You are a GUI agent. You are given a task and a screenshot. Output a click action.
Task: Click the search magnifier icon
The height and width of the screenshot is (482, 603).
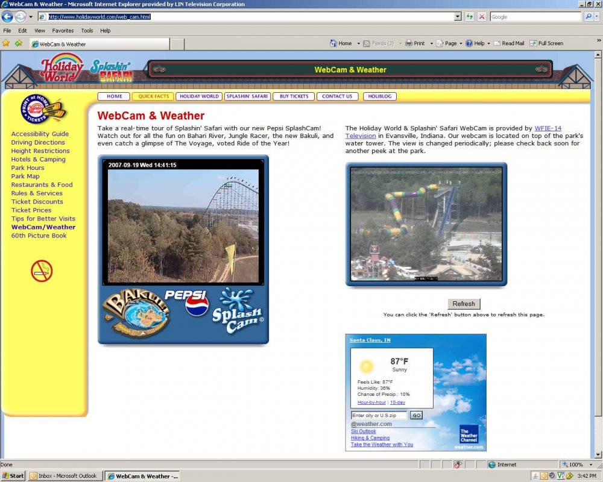pos(589,17)
